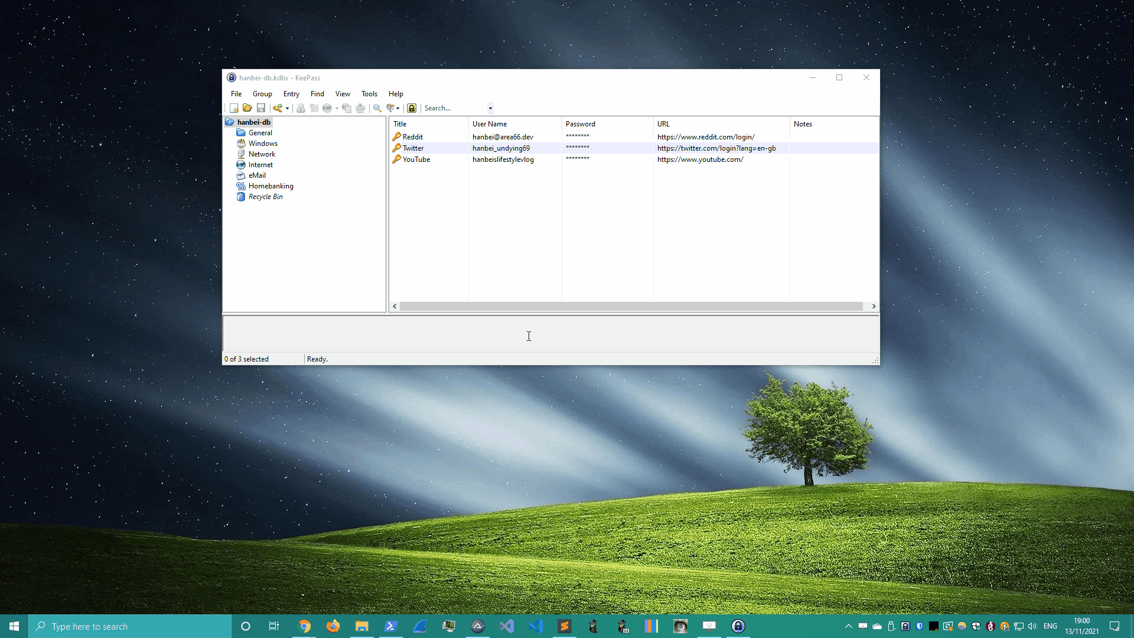Select the hanbei-db root group
Image resolution: width=1134 pixels, height=638 pixels.
point(253,122)
